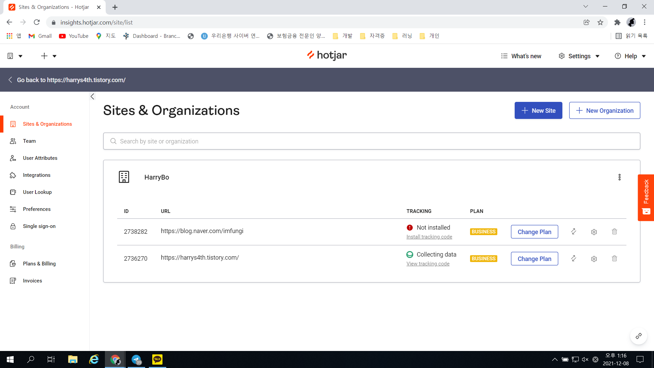
Task: Open the organization switcher dropdown
Action: (15, 56)
